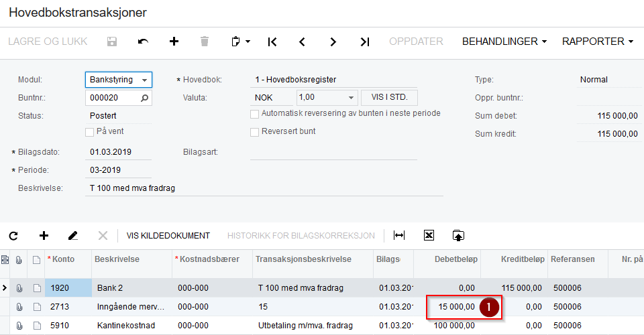Export grid to Excel

pos(429,235)
